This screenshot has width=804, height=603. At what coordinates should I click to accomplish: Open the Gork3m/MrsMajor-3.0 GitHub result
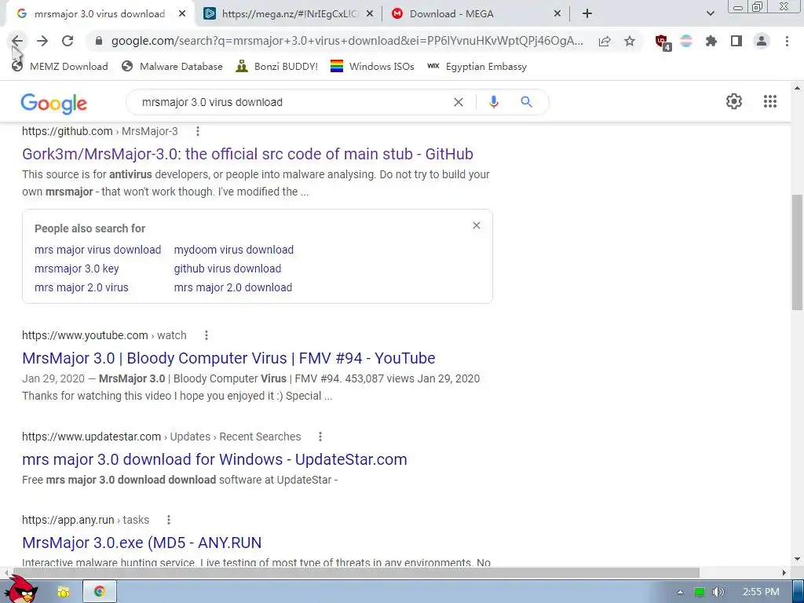[x=247, y=154]
